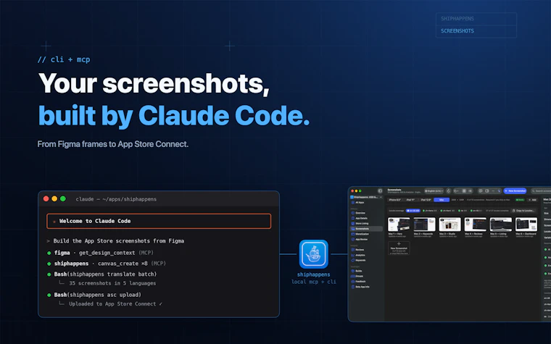Click the shiphappens canvas_create ×8 line

(x=107, y=264)
